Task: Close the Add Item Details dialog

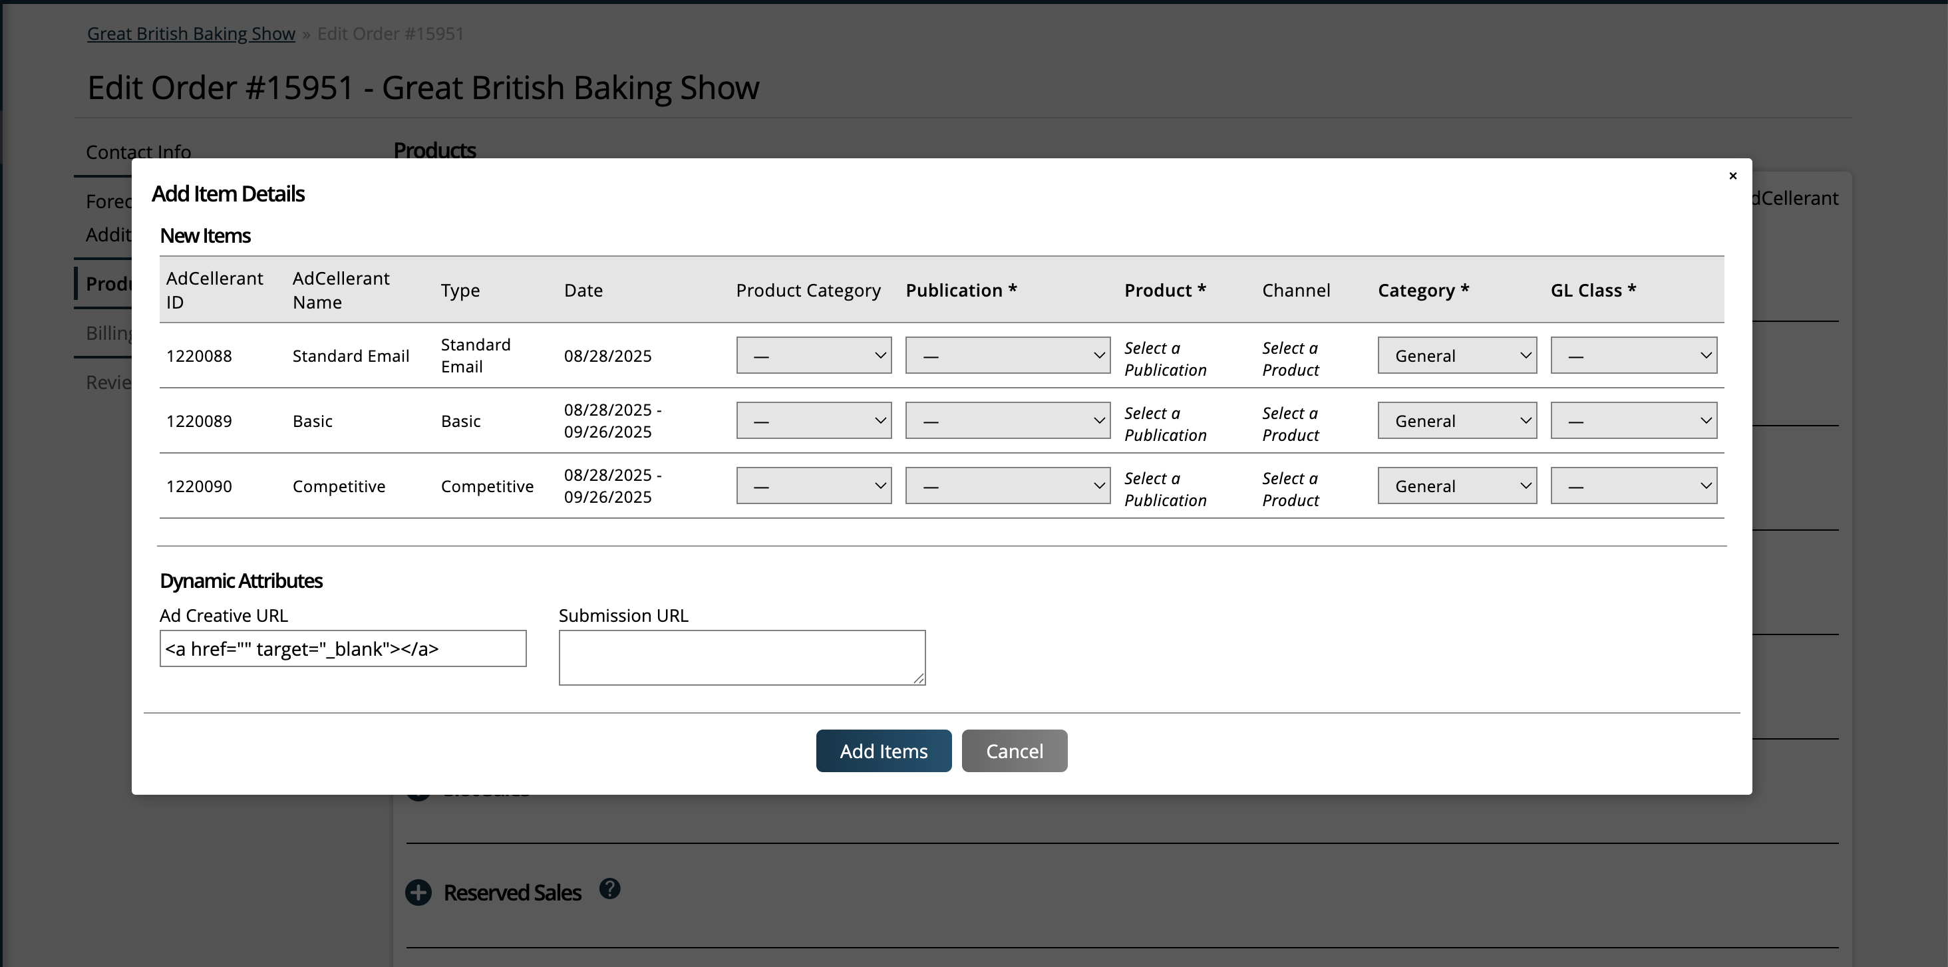Action: [1732, 176]
